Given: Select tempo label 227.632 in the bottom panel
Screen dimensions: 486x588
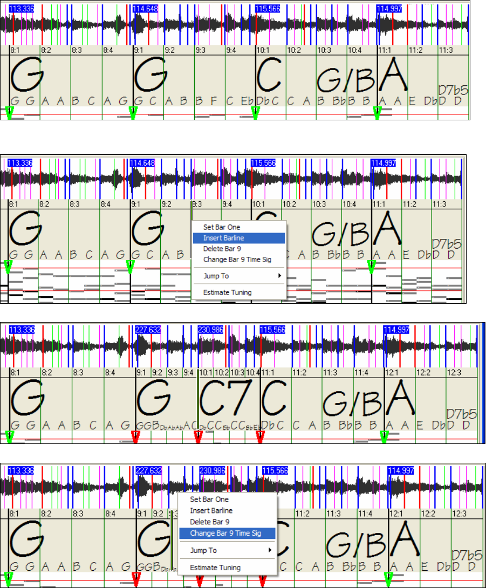Looking at the screenshot, I should (x=149, y=470).
